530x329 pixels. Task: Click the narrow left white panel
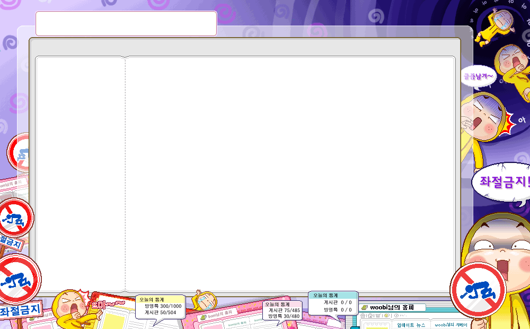(x=80, y=174)
